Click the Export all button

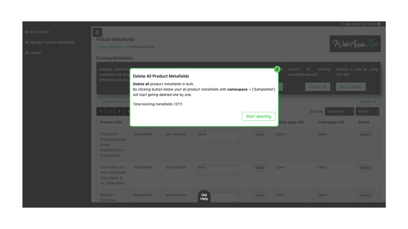point(317,87)
